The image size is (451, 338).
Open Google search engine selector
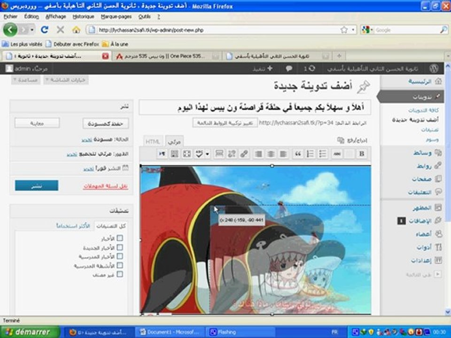pyautogui.click(x=367, y=30)
